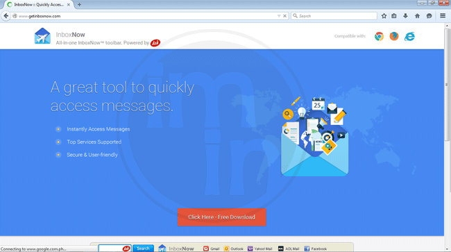
Task: Click the Firefox compatibility icon
Action: point(394,36)
